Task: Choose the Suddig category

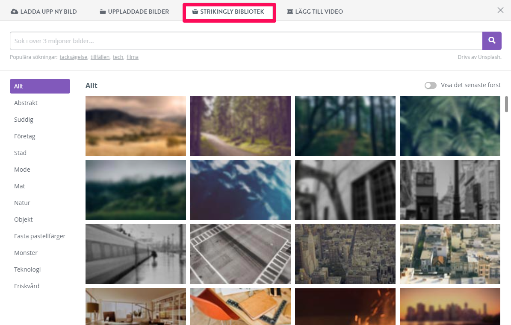Action: (24, 120)
